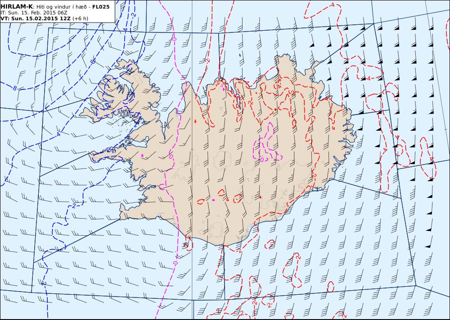Click the 'HIRLAM-K' model name in title box

pos(17,7)
